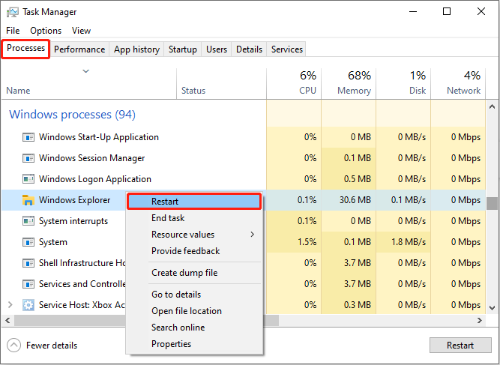The image size is (500, 365).
Task: Choose Open file location option
Action: [x=194, y=311]
